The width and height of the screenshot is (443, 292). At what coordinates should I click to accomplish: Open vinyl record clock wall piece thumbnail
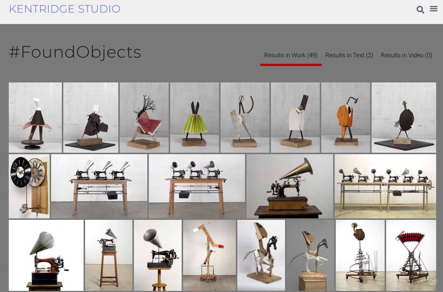(x=29, y=186)
